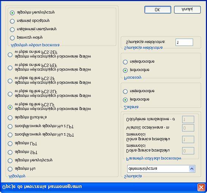This screenshot has height=193, width=207.
Task: Select graph coloring algorithm off-line PCS:SLF
Action: [x=10, y=94]
